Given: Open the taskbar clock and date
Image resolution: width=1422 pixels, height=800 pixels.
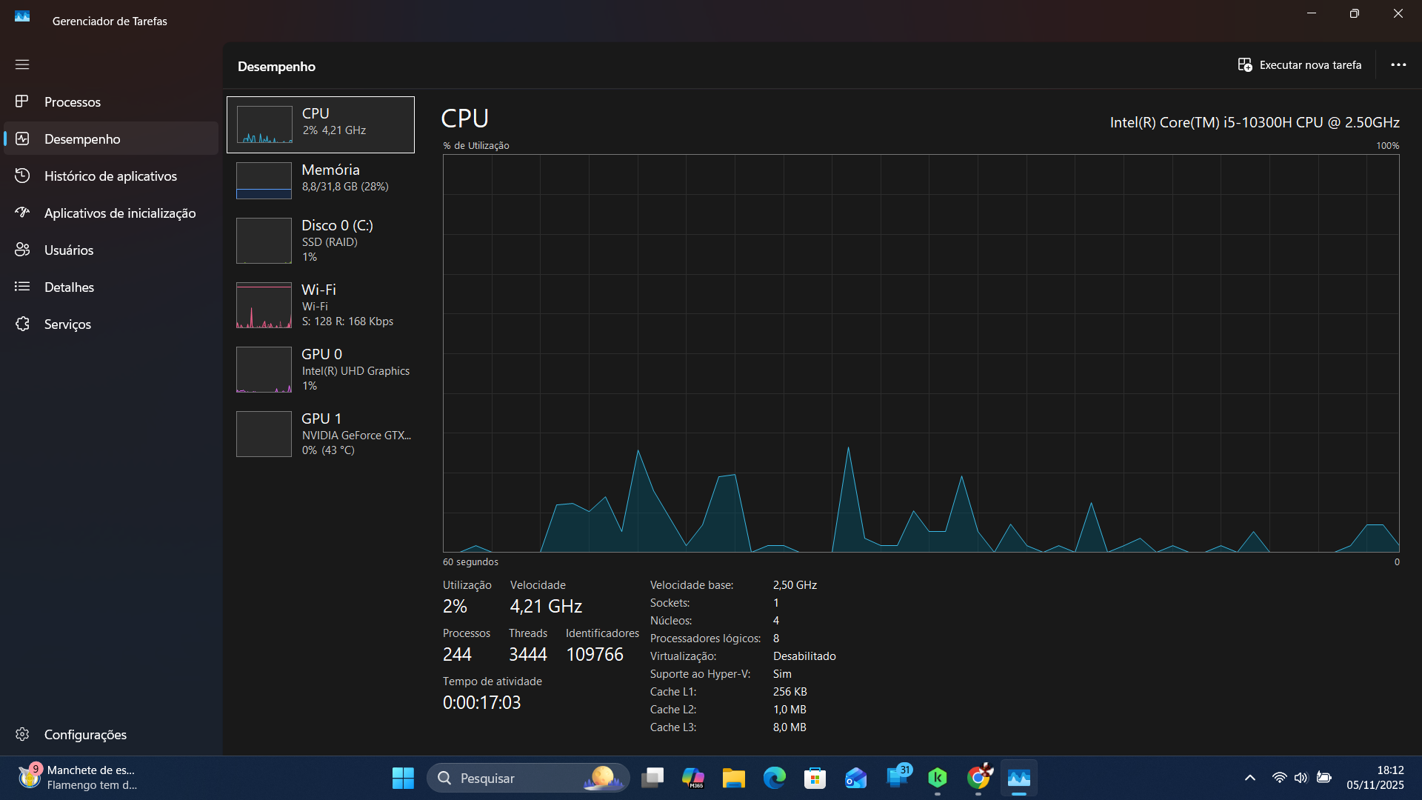Looking at the screenshot, I should click(1375, 778).
